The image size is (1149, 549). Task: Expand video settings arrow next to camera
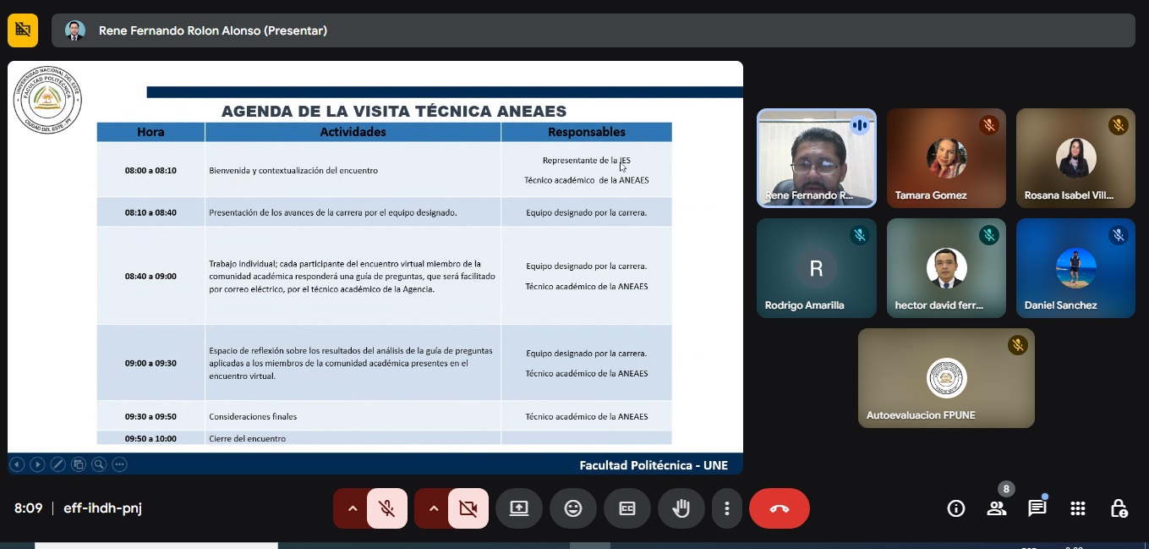click(x=434, y=508)
